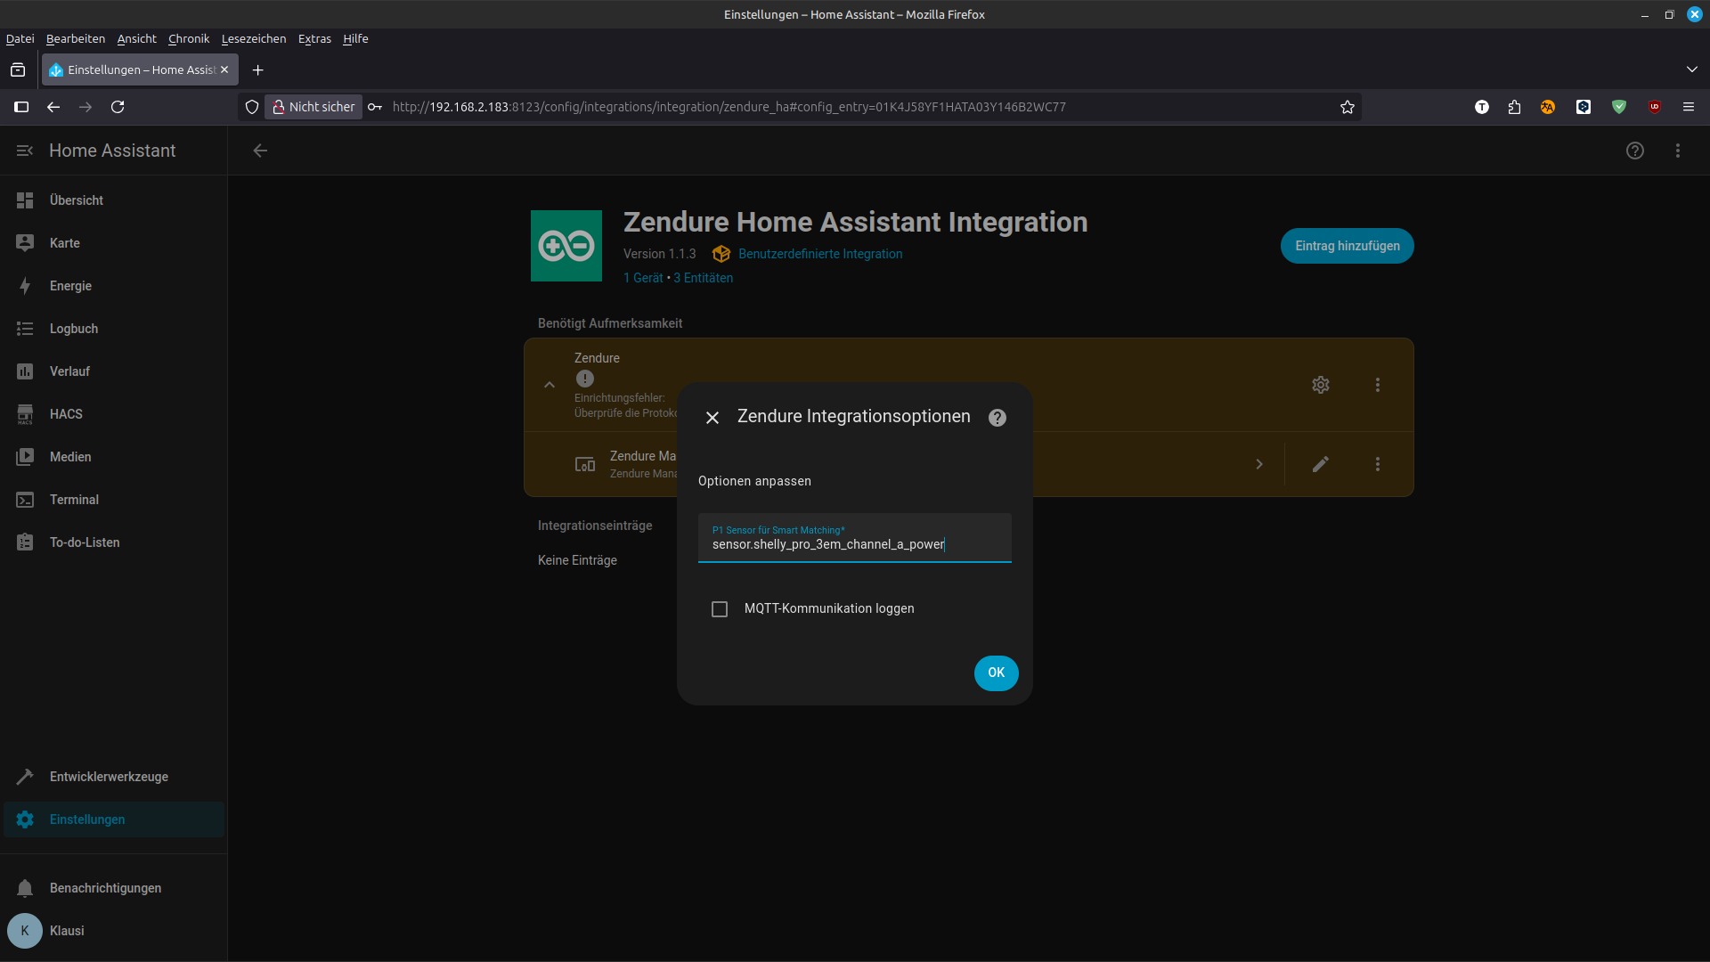The width and height of the screenshot is (1710, 962).
Task: Open Verlauf history in sidebar
Action: pos(114,371)
